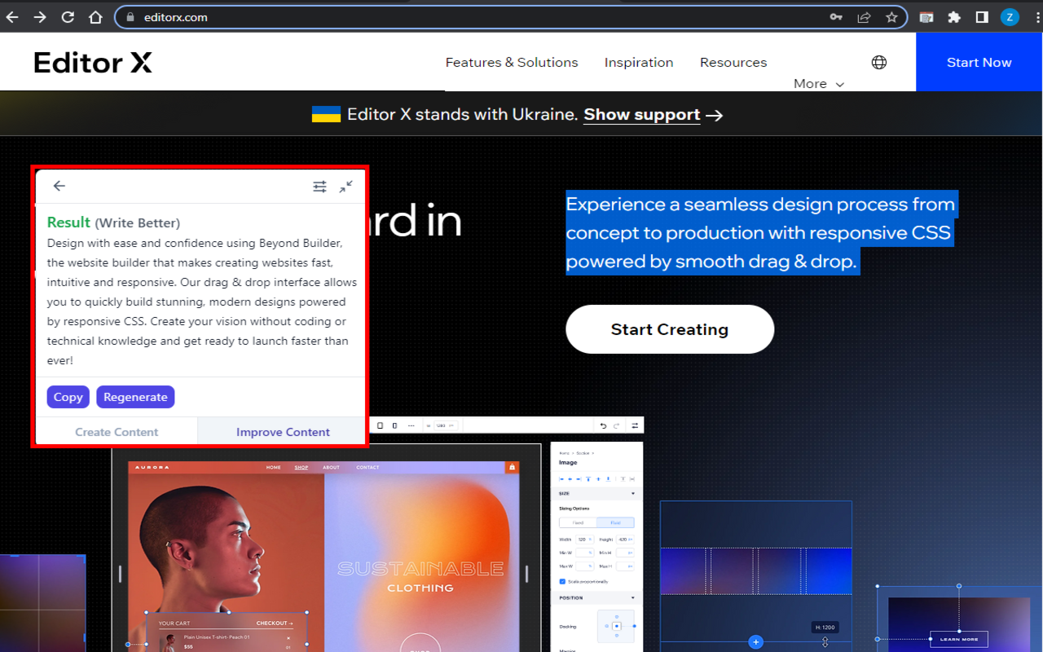Screen dimensions: 1043x652
Task: Bookmark this page with the star icon
Action: pyautogui.click(x=891, y=17)
